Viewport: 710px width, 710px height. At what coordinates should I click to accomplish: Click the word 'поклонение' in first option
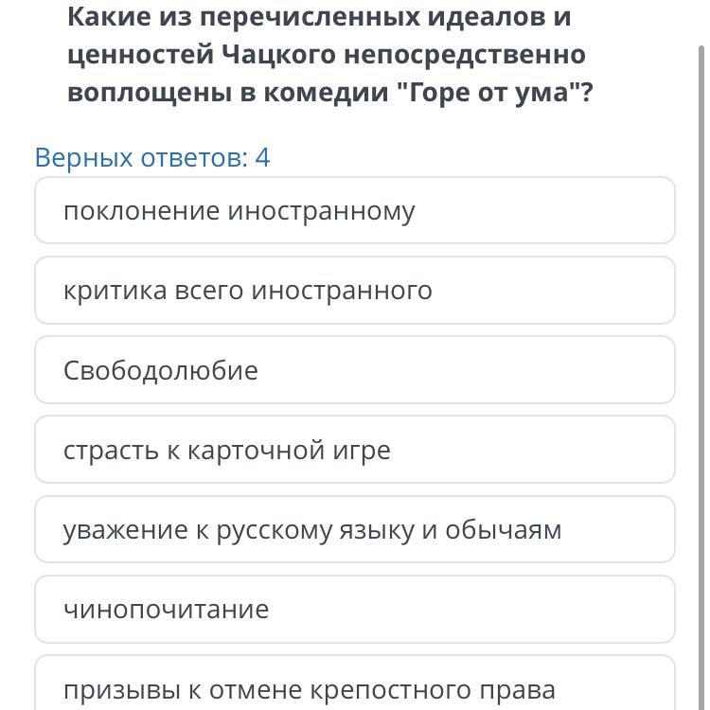coord(141,211)
